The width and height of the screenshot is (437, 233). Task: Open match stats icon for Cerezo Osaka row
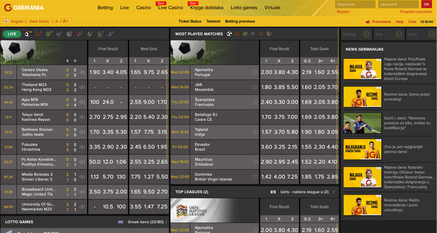(x=82, y=72)
